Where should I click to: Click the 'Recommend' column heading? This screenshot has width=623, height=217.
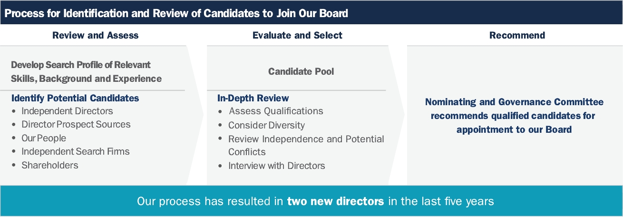pos(517,35)
